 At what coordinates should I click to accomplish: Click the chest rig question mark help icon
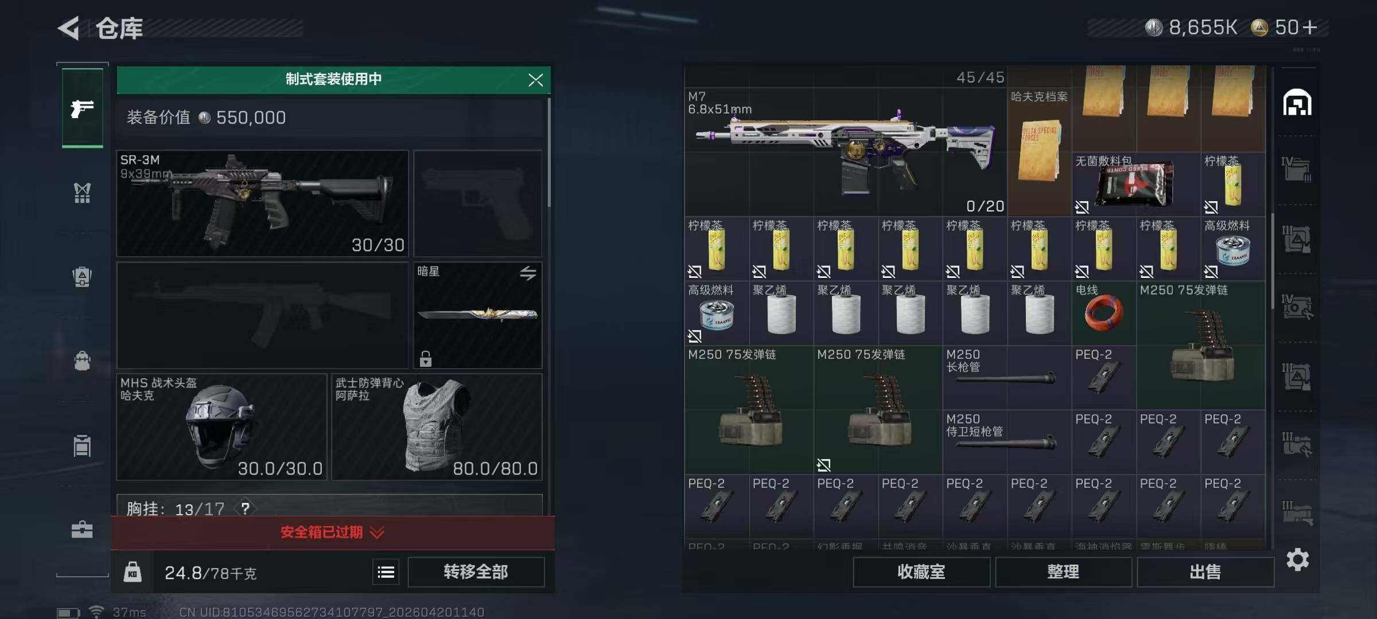point(245,508)
